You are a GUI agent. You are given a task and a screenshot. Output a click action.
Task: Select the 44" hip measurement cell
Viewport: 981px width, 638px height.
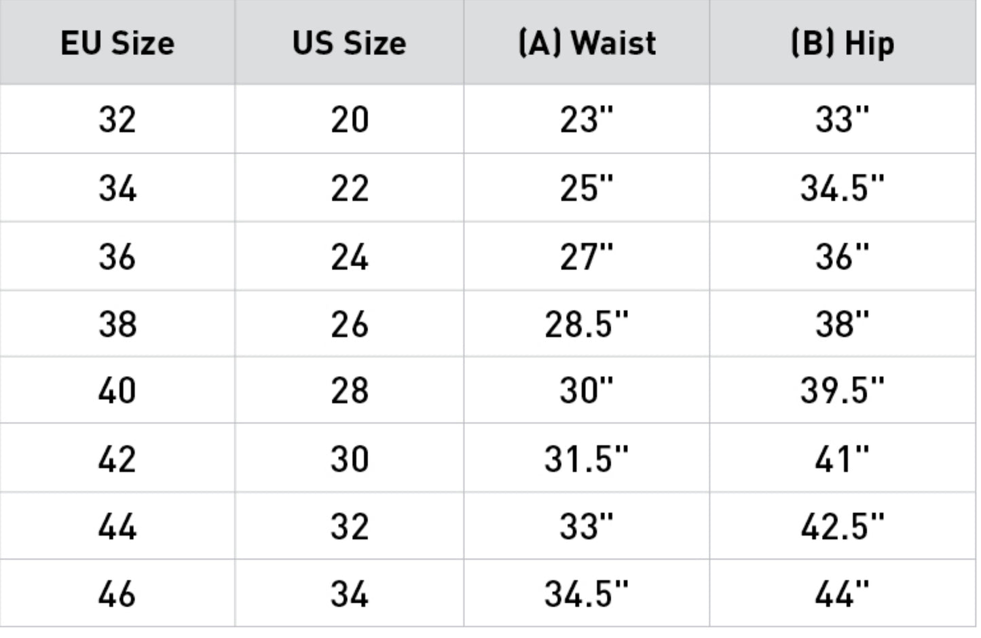coord(843,593)
